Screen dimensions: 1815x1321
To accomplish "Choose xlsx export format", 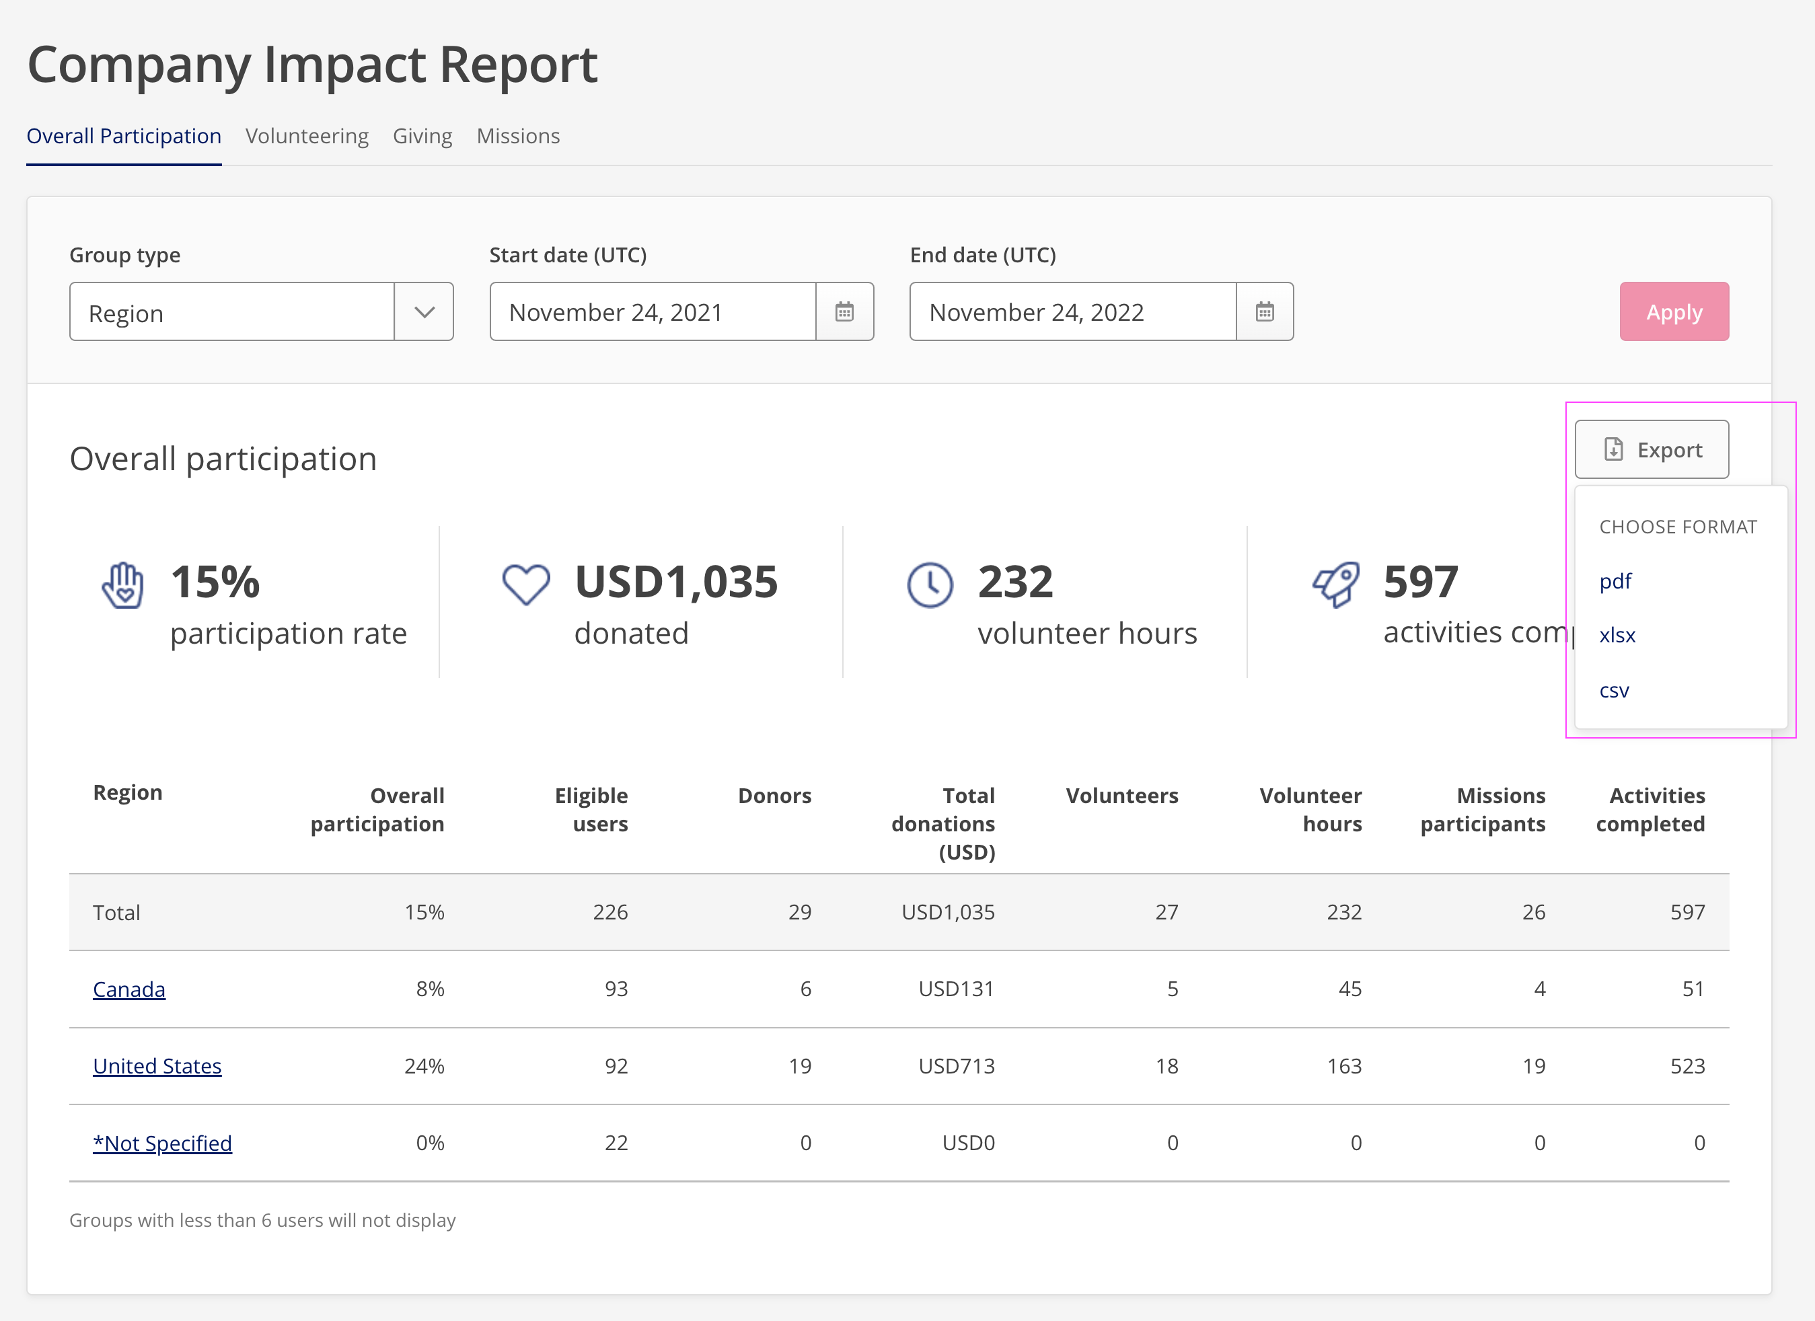I will (1617, 636).
